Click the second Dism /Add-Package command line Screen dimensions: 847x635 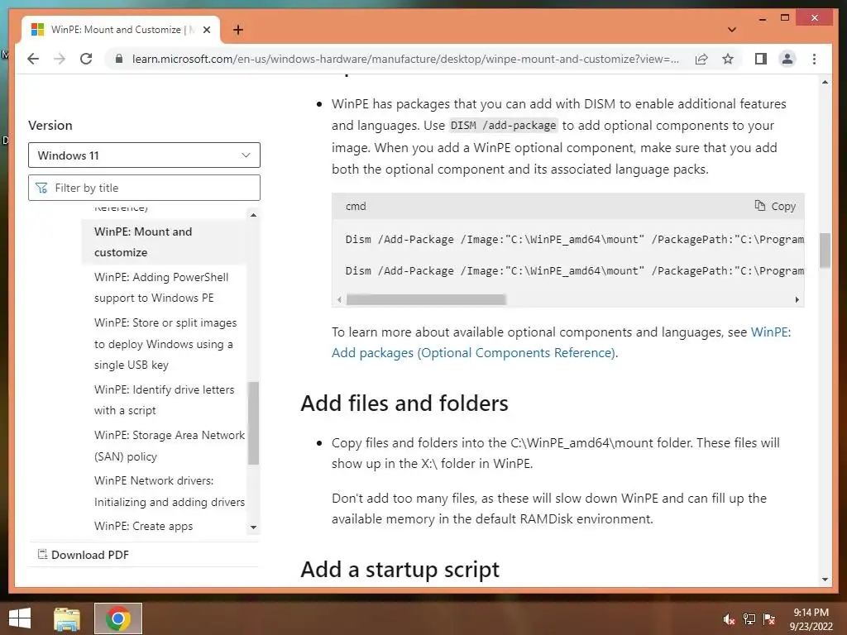point(574,271)
